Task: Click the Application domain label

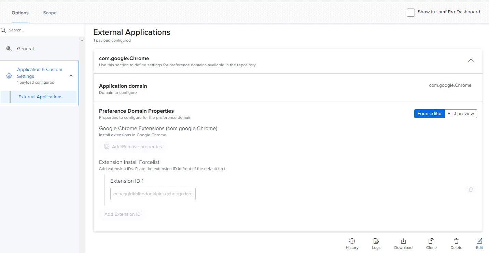Action: click(x=123, y=86)
